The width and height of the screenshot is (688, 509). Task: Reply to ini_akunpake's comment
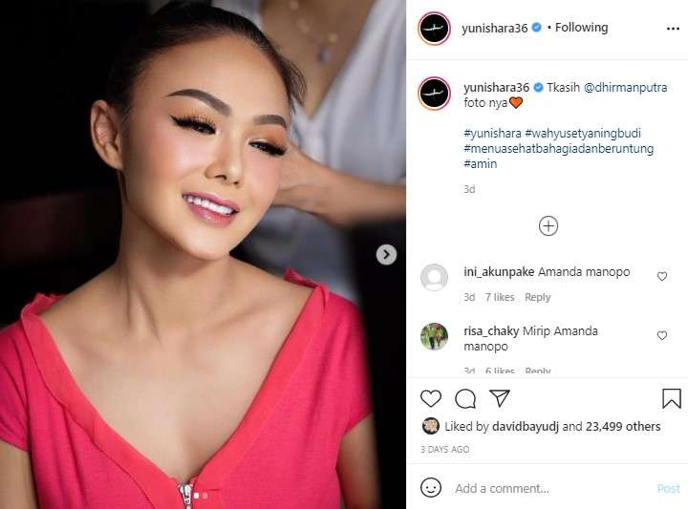coord(537,297)
